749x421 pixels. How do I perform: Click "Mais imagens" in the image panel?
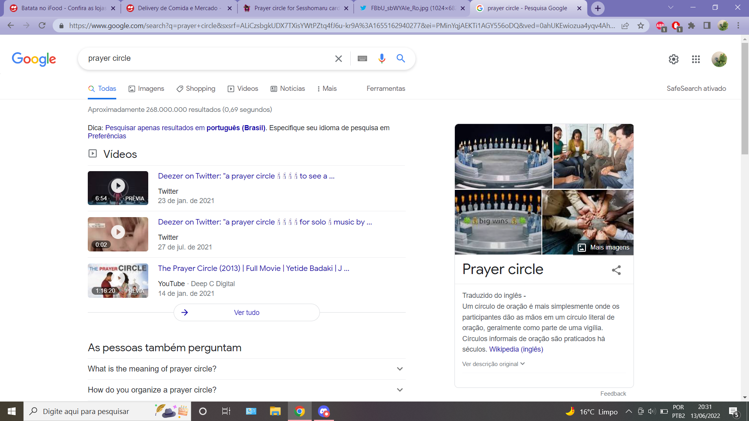(x=603, y=248)
